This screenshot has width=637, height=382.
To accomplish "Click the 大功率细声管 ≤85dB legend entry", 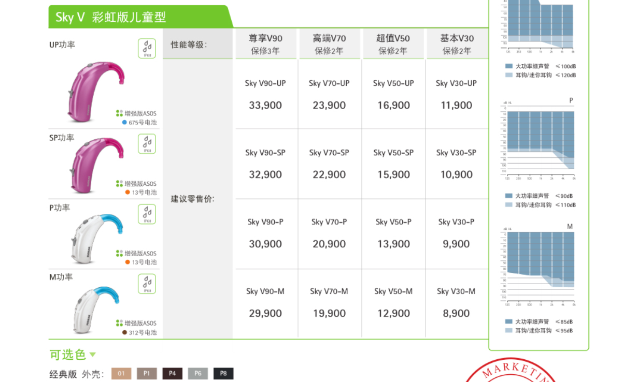I will (539, 322).
